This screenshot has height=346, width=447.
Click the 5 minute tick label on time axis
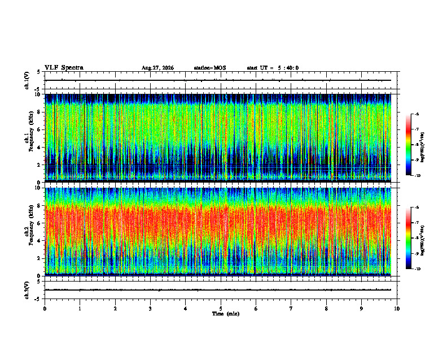(221, 309)
